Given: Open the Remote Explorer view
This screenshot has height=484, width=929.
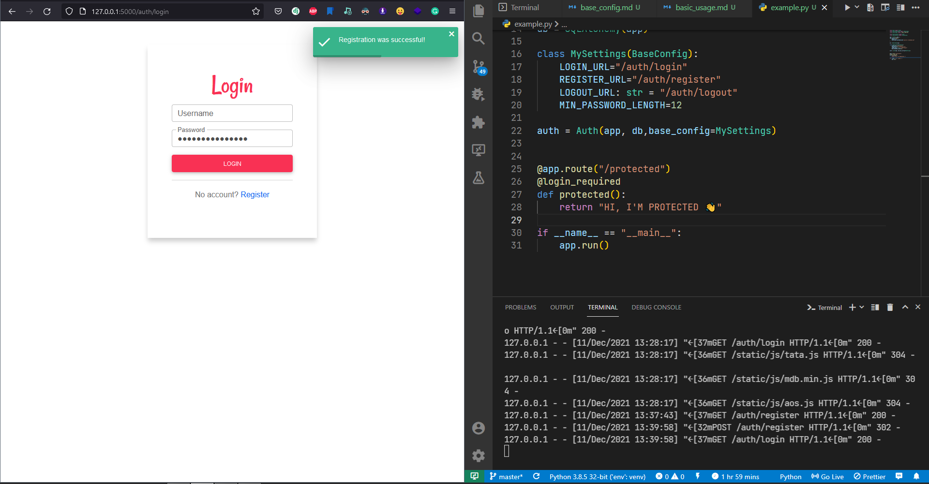Looking at the screenshot, I should click(479, 150).
